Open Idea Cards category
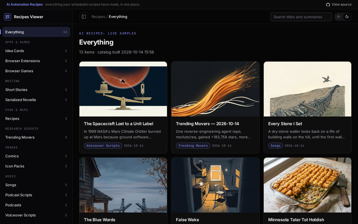 [36, 51]
